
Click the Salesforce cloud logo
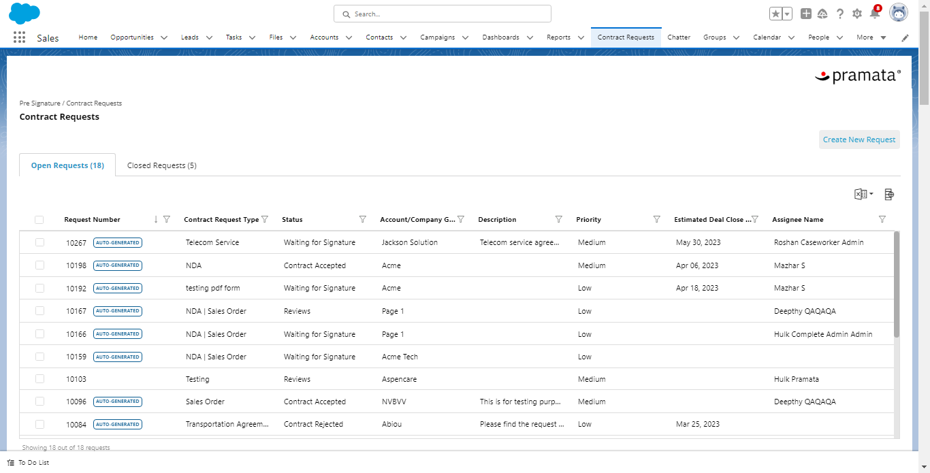click(x=25, y=14)
